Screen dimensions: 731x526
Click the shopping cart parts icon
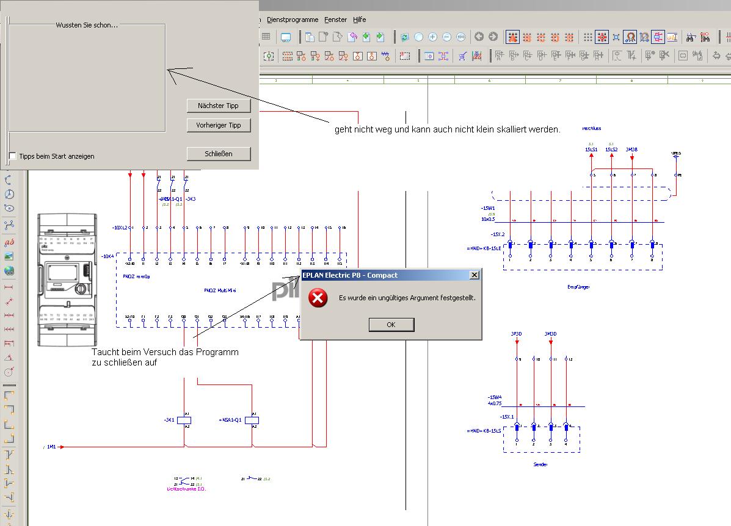pos(462,56)
